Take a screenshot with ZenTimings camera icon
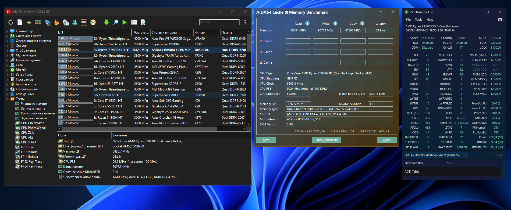 pyautogui.click(x=500, y=20)
